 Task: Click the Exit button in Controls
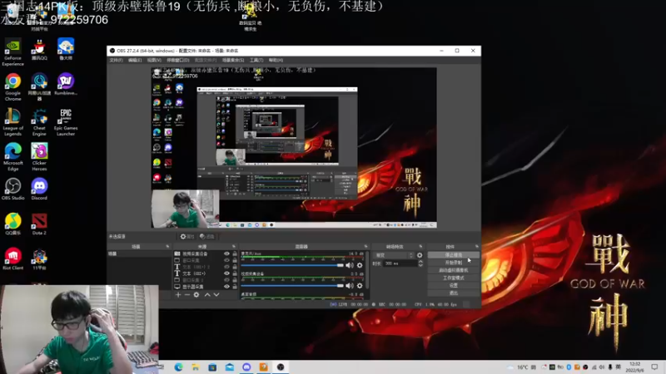[x=454, y=293]
